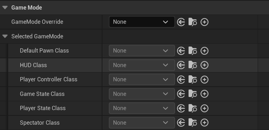This screenshot has height=130, width=269.
Task: Collapse the Selected GameMode group
Action: click(5, 36)
